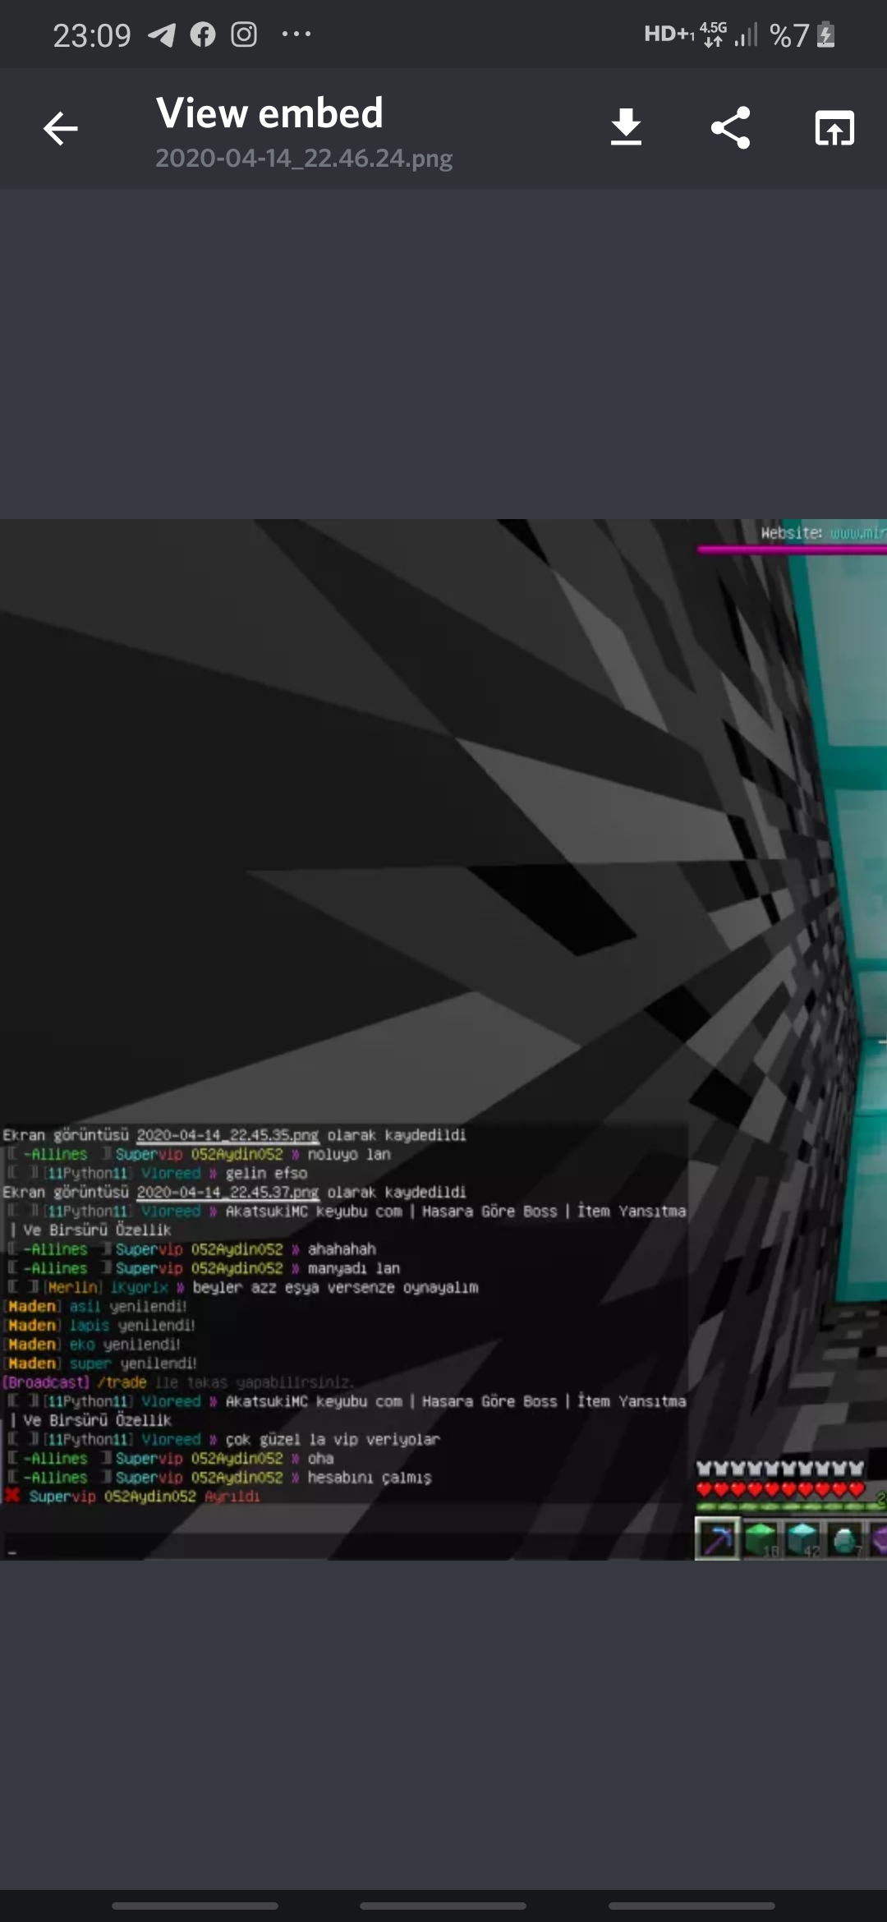Open the embed in browser icon
The image size is (887, 1922).
pyautogui.click(x=834, y=128)
